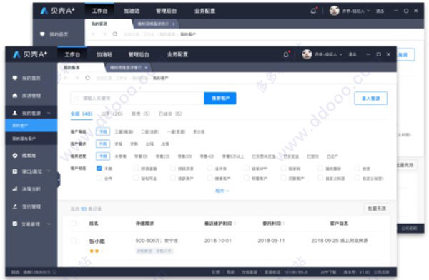Expand more filters via 展开
429x280 pixels.
[x=222, y=191]
